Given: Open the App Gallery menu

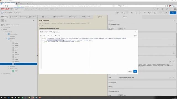Looking at the screenshot, I should click(54, 9).
